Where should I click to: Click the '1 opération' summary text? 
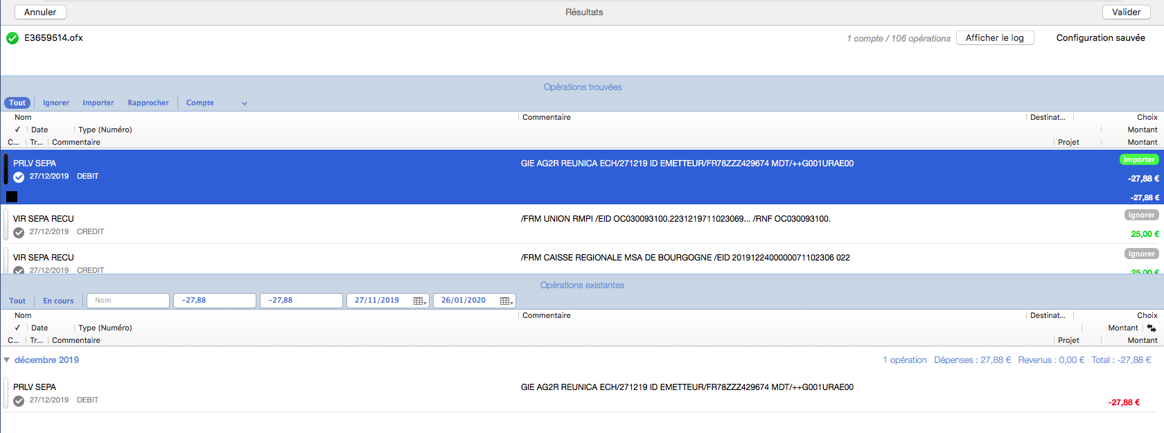click(x=905, y=360)
